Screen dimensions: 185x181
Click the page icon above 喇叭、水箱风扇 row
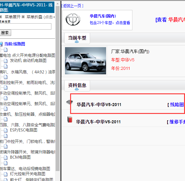(x=5, y=66)
